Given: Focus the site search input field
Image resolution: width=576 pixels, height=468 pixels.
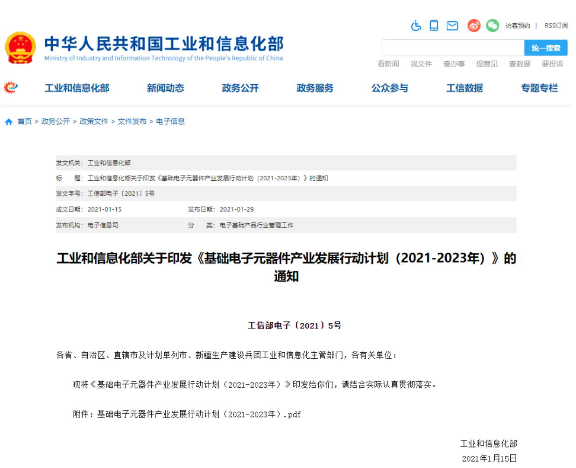Looking at the screenshot, I should [x=453, y=48].
